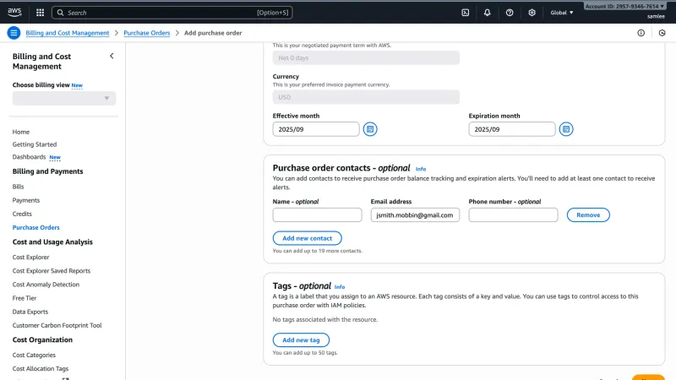Screen dimensions: 676x380
Task: Click the Email address input field
Action: pyautogui.click(x=415, y=215)
